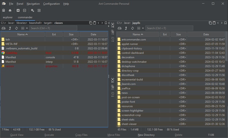Open the drives icon in the main toolbar
The image size is (228, 138).
(x=3, y=10)
